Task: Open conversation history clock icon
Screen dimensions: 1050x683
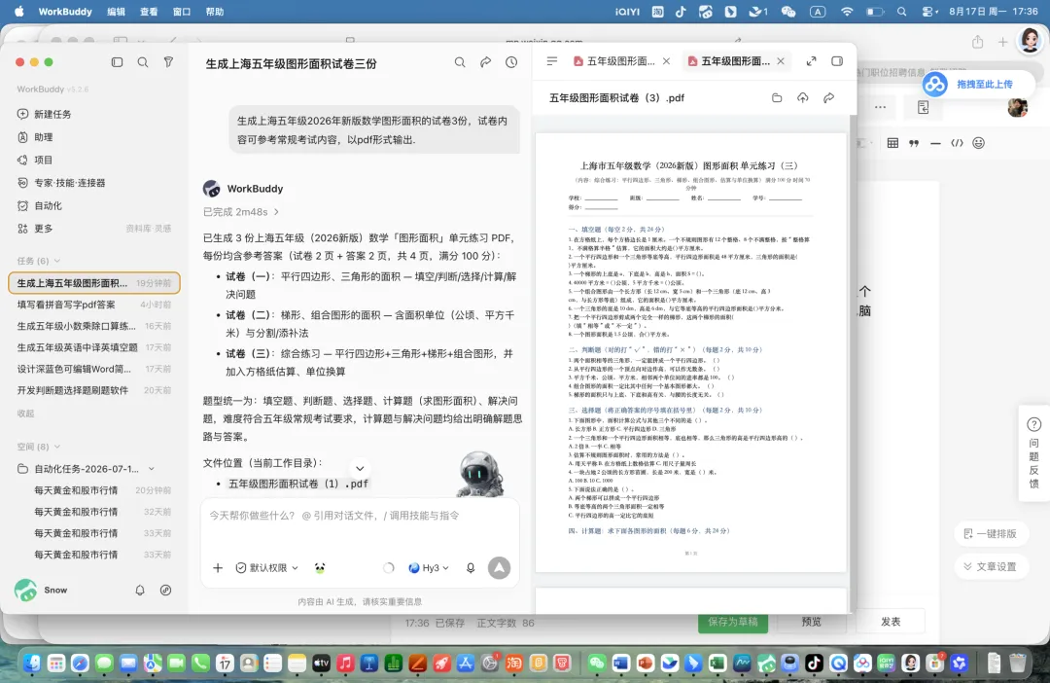Action: pos(511,62)
